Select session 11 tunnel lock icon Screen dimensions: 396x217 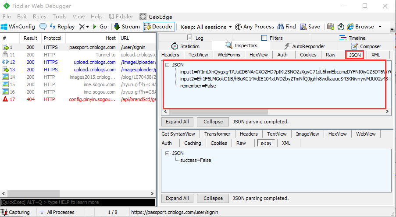point(5,54)
